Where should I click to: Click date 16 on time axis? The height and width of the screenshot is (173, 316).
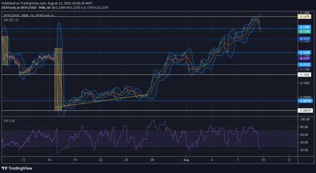click(x=49, y=160)
